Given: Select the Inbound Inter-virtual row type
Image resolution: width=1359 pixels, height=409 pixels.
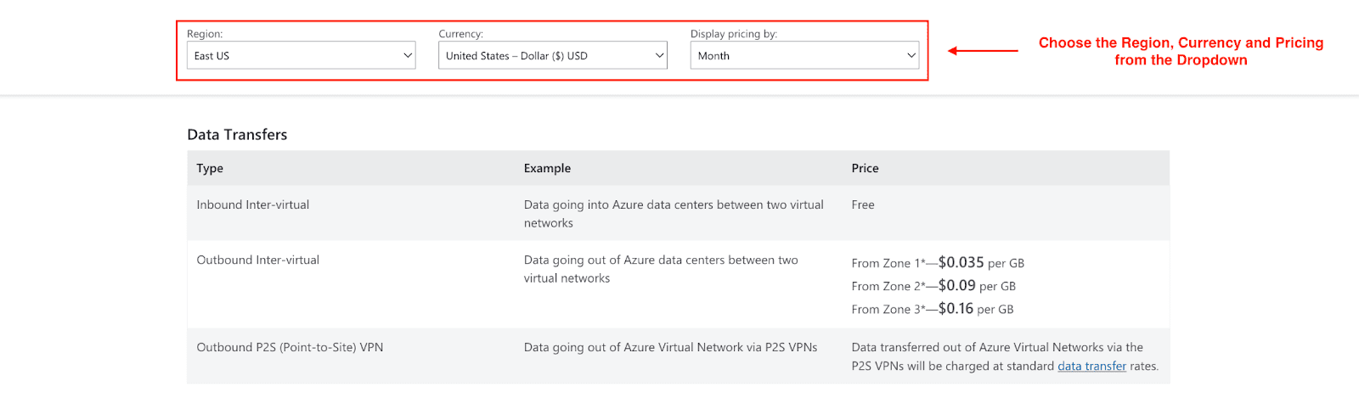Looking at the screenshot, I should (253, 205).
